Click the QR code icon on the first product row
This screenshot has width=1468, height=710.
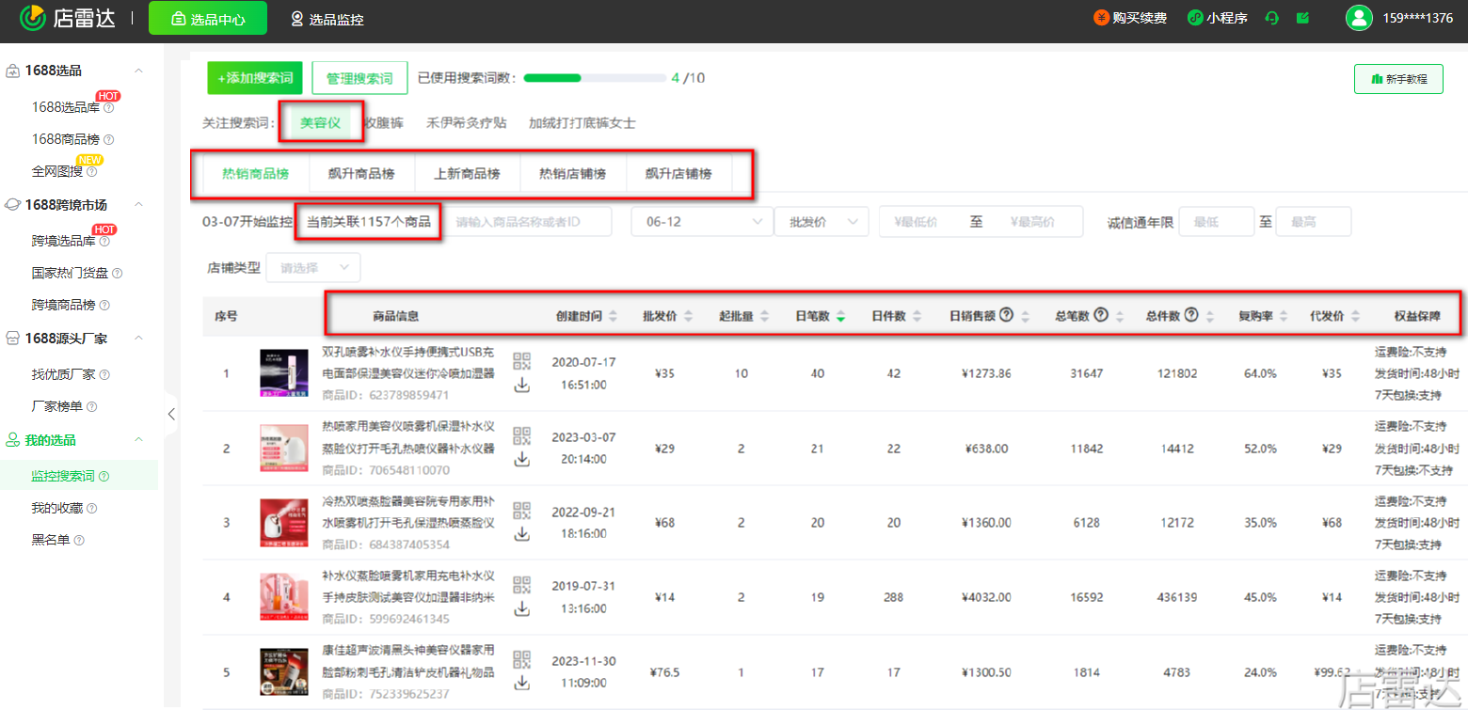coord(522,360)
